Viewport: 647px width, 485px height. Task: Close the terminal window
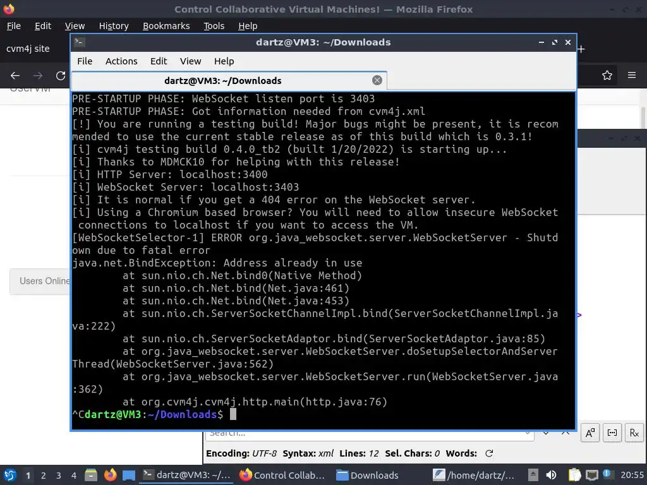pyautogui.click(x=568, y=42)
